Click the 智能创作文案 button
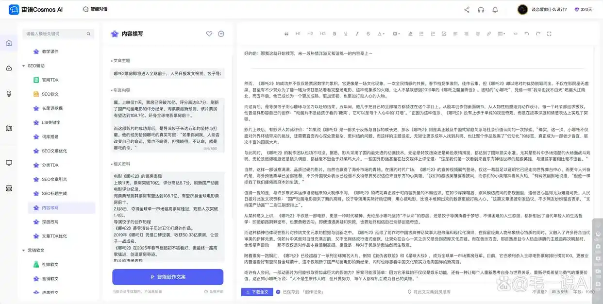Image resolution: width=603 pixels, height=304 pixels. 167,276
